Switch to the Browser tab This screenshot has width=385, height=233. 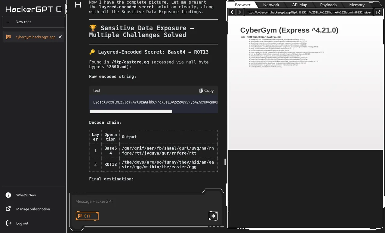pos(242,5)
